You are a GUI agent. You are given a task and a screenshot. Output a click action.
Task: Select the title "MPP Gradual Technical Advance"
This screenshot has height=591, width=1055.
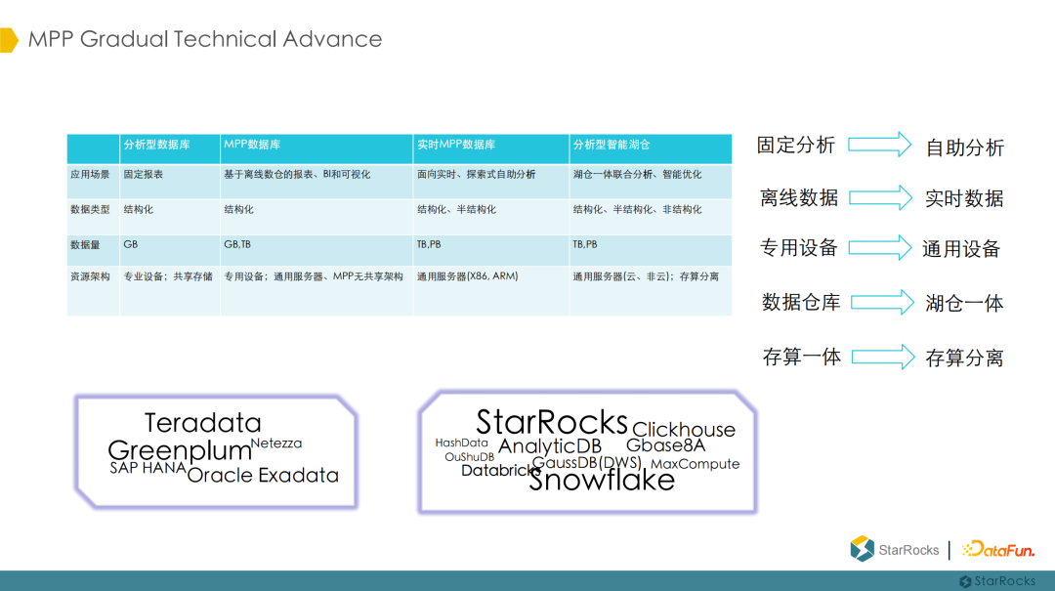click(205, 39)
